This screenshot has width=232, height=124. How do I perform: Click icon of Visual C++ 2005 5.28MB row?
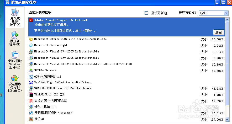coord(31,58)
